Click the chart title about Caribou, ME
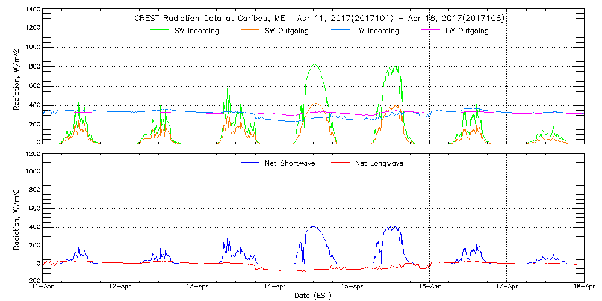 319,19
